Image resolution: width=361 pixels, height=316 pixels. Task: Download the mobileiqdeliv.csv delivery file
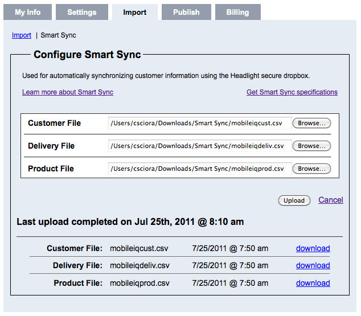313,265
